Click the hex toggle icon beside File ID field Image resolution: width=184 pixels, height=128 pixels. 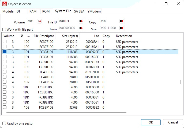coord(81,21)
